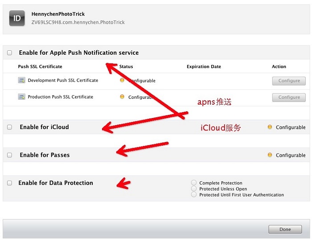The image size is (312, 240).
Task: Click the Action column header
Action: 279,66
